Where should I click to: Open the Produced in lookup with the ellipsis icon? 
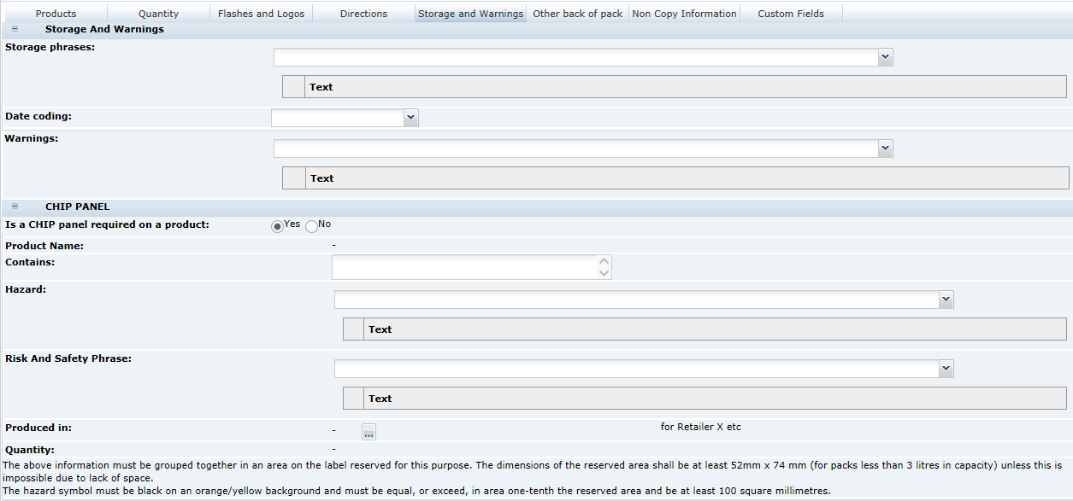coord(368,432)
